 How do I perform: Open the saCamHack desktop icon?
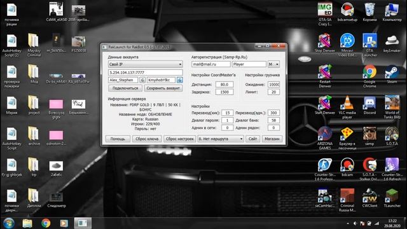tap(325, 198)
